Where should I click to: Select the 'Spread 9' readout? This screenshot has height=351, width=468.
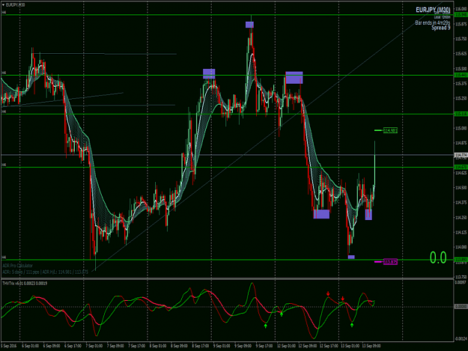tap(441, 28)
